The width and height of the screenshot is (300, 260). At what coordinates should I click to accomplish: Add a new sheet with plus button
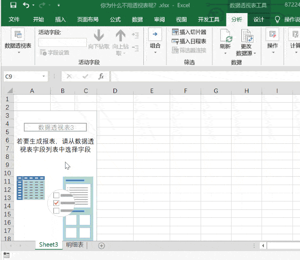101,245
